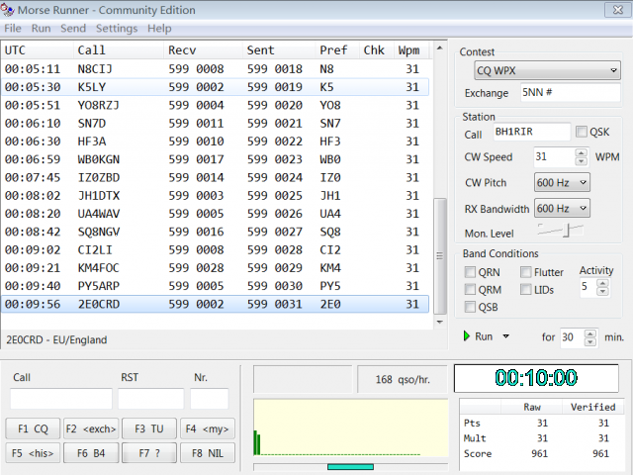Click the F3 TU button
633x475 pixels.
[x=149, y=428]
